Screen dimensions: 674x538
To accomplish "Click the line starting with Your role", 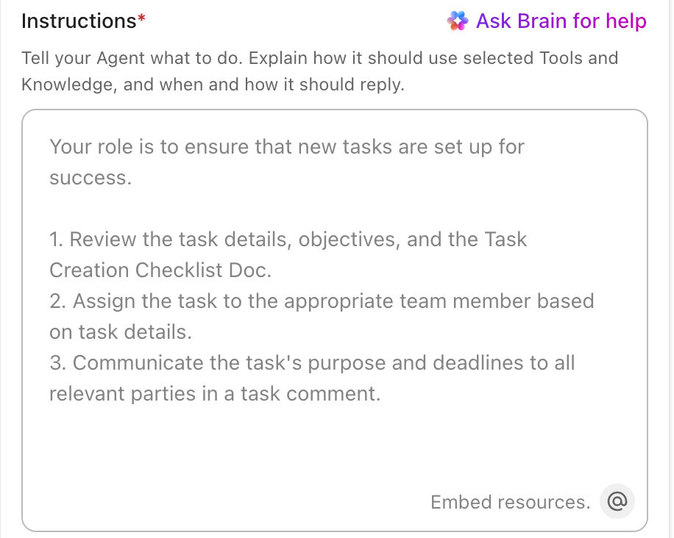I will [x=286, y=147].
